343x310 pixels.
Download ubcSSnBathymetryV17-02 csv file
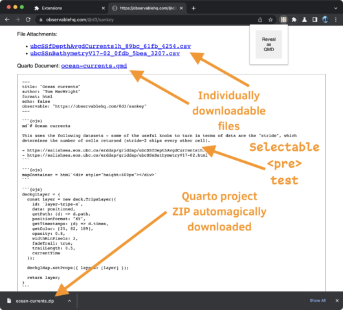point(105,54)
